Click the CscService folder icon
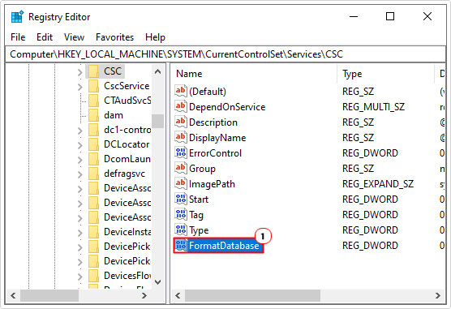The image size is (451, 309). click(x=94, y=86)
